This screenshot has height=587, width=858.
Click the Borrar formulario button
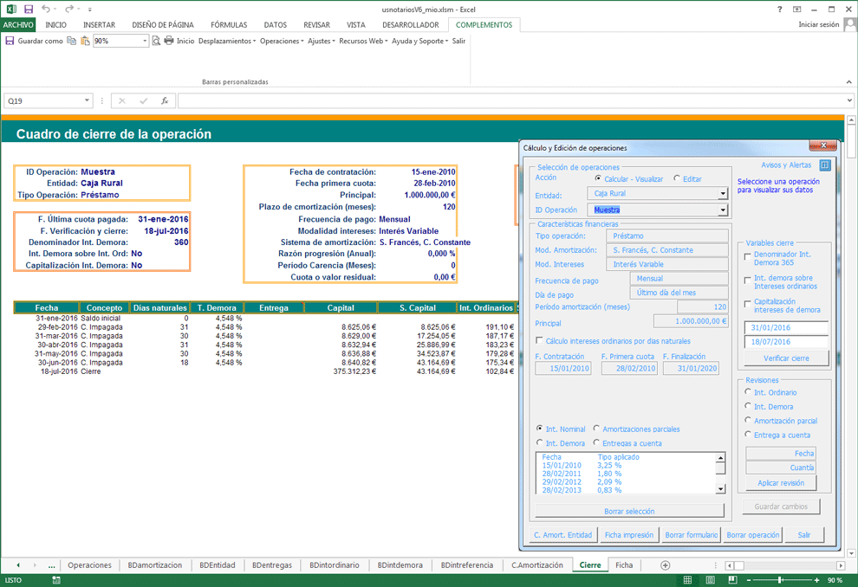click(x=691, y=535)
